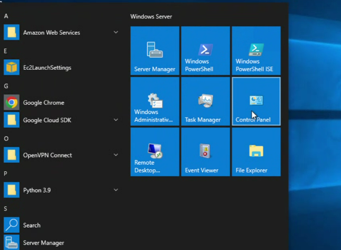The width and height of the screenshot is (341, 250).
Task: Select the Ec2LaunchSettings label
Action: (47, 68)
